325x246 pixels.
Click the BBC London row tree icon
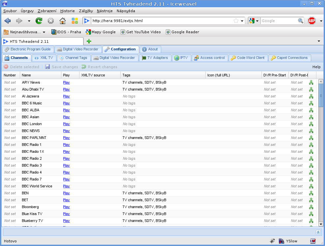(x=311, y=124)
